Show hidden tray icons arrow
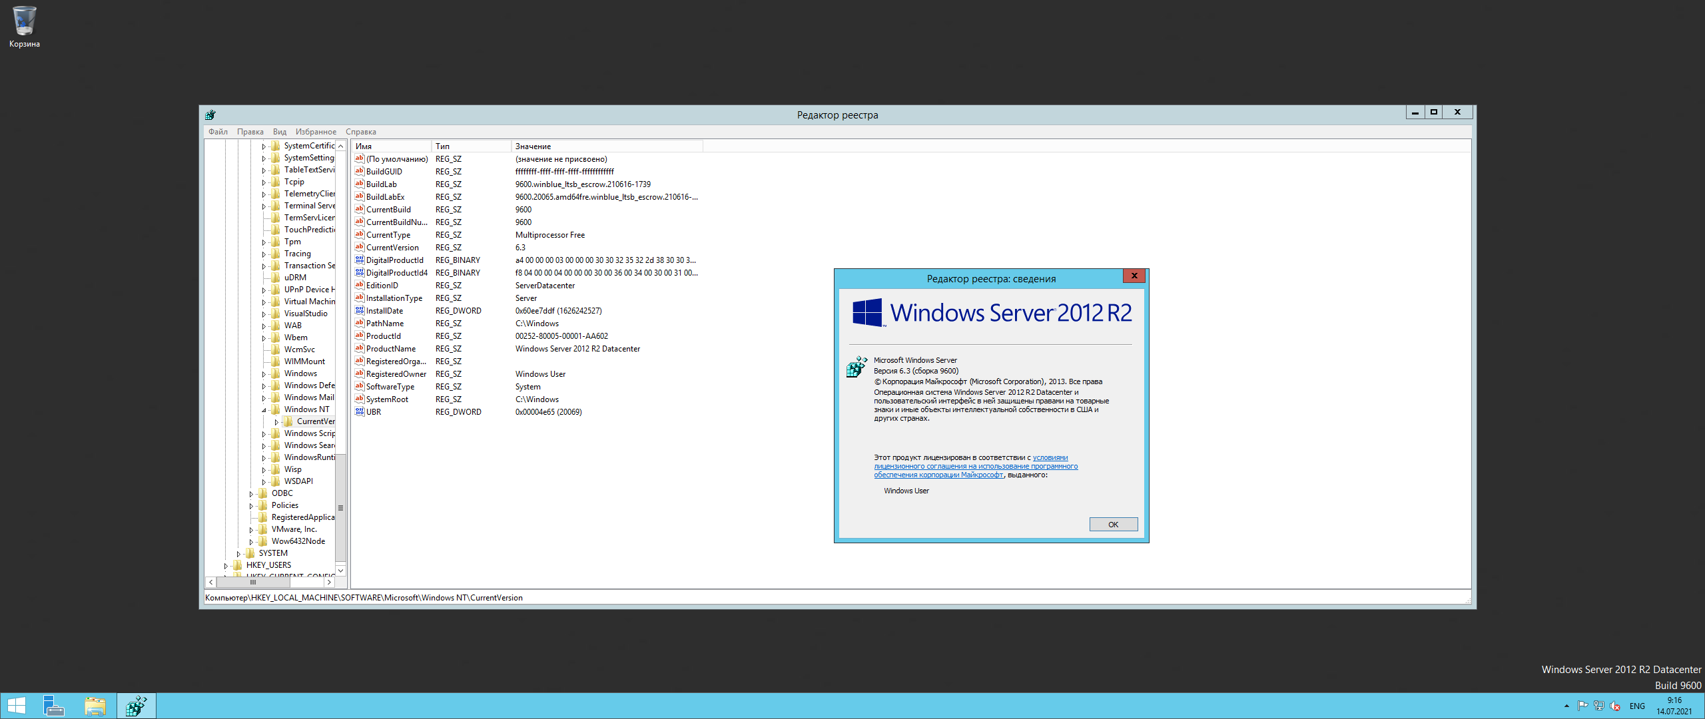 point(1566,706)
